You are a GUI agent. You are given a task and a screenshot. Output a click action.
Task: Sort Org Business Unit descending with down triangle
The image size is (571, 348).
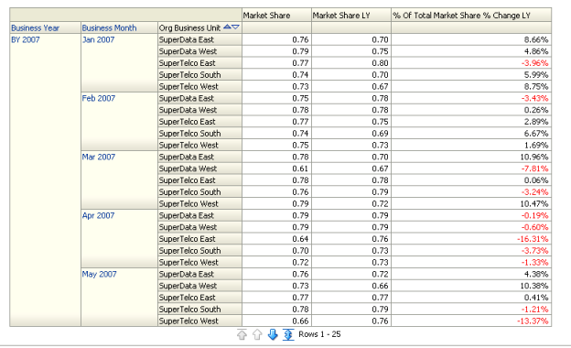[x=235, y=27]
